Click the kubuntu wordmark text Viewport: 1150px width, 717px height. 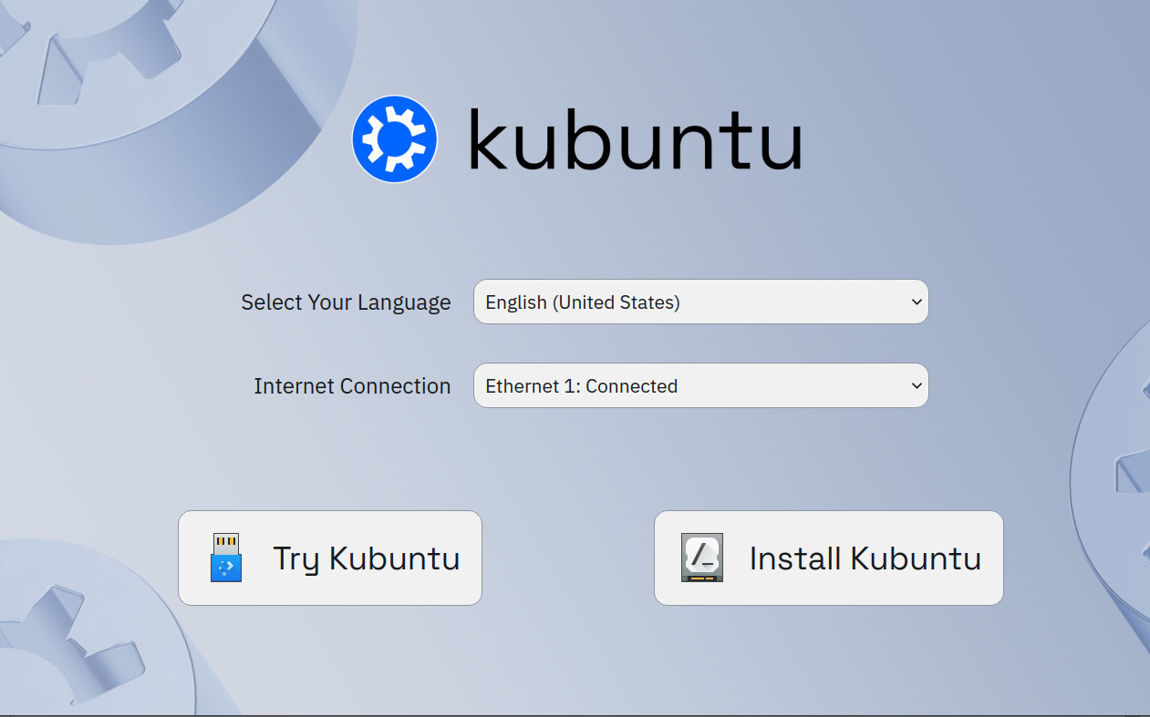click(635, 139)
